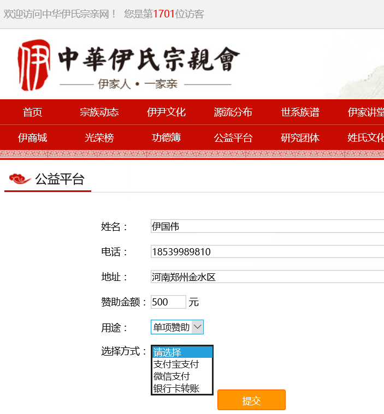This screenshot has width=384, height=414.
Task: Click the 赞助金额 label
Action: point(123,302)
